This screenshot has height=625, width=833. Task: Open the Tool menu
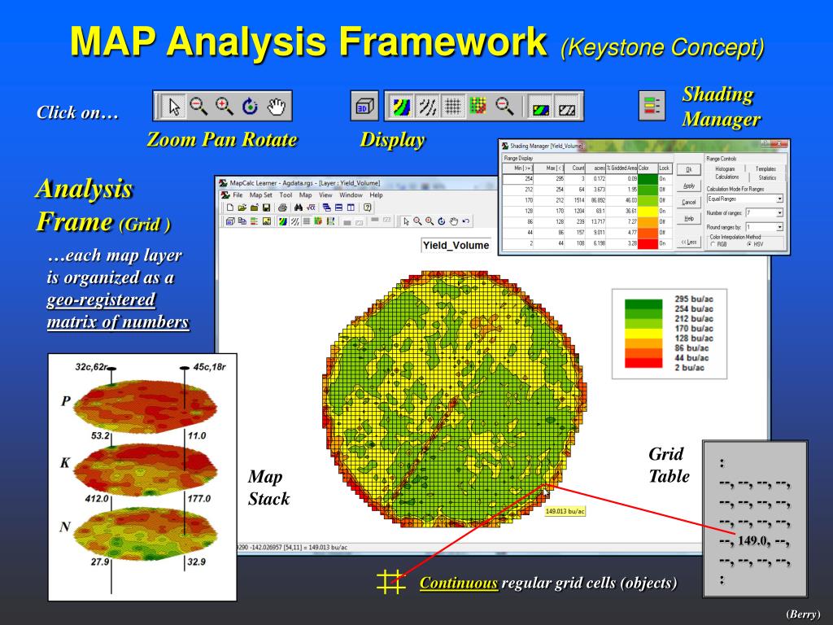click(x=286, y=194)
